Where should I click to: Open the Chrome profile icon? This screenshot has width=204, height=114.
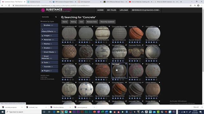pos(198,6)
